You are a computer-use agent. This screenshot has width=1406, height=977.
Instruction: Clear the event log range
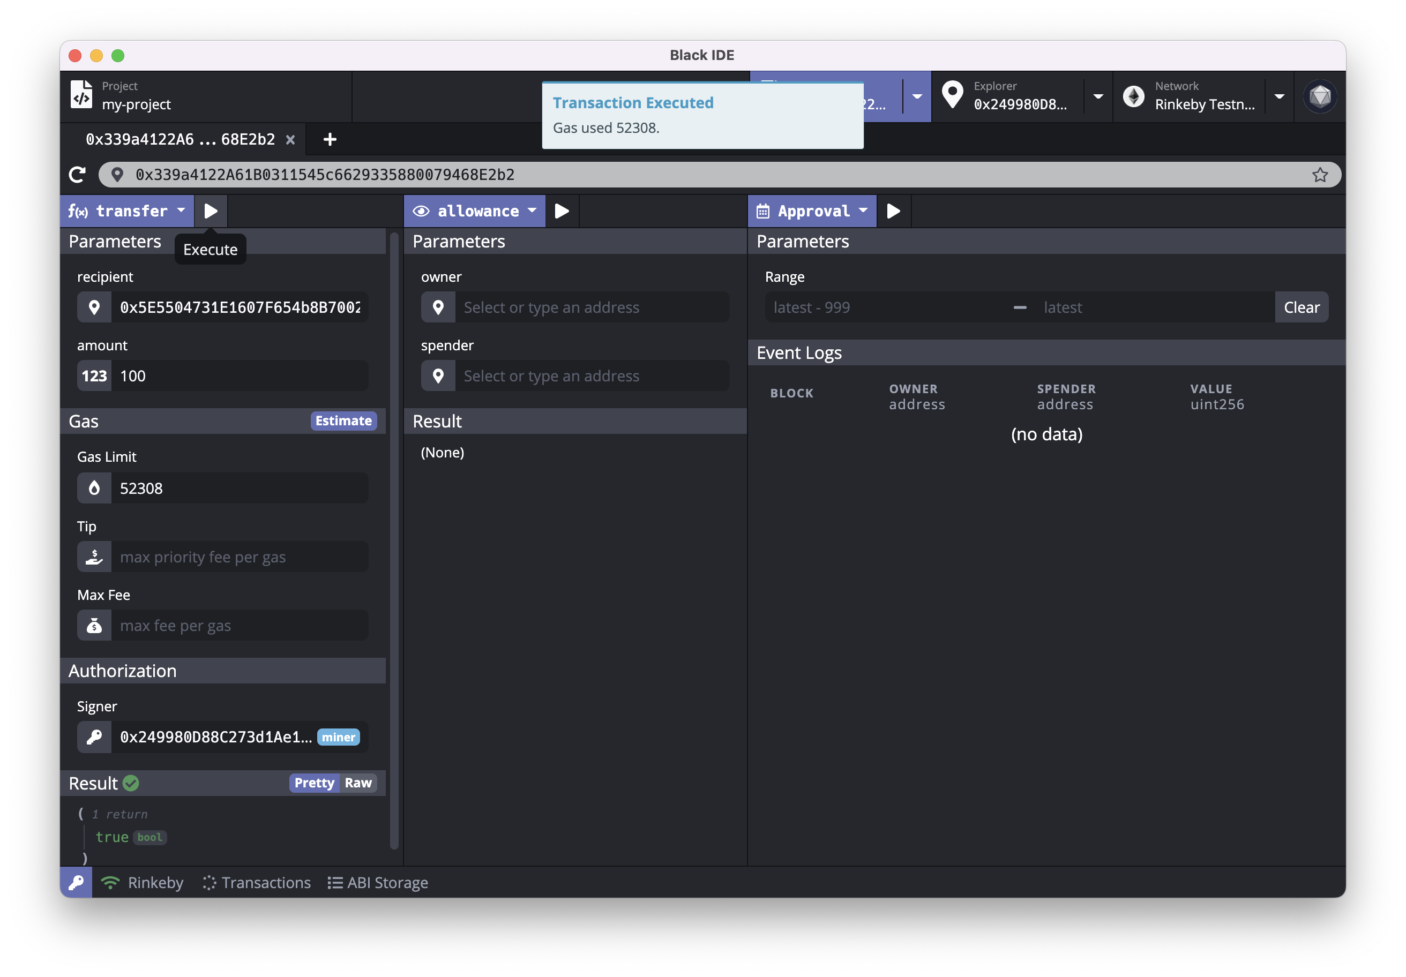(1302, 307)
